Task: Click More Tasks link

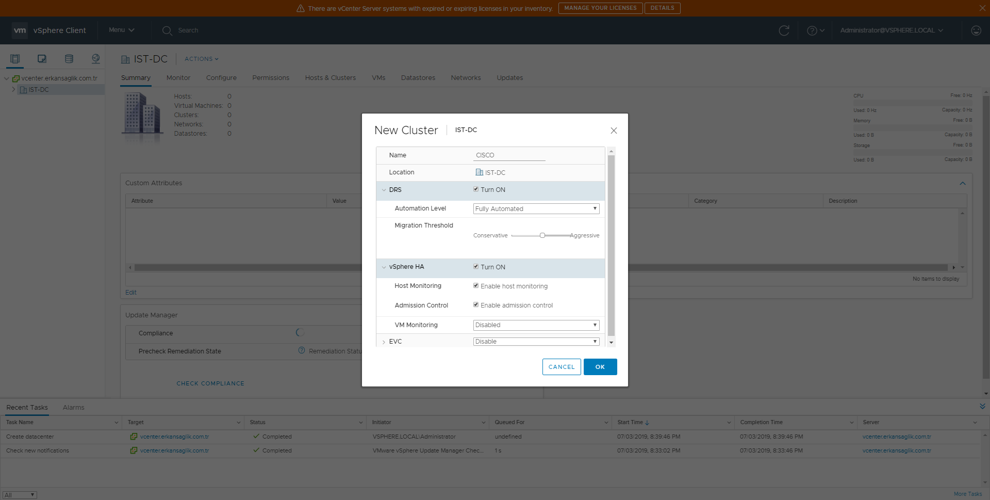Action: coord(968,494)
